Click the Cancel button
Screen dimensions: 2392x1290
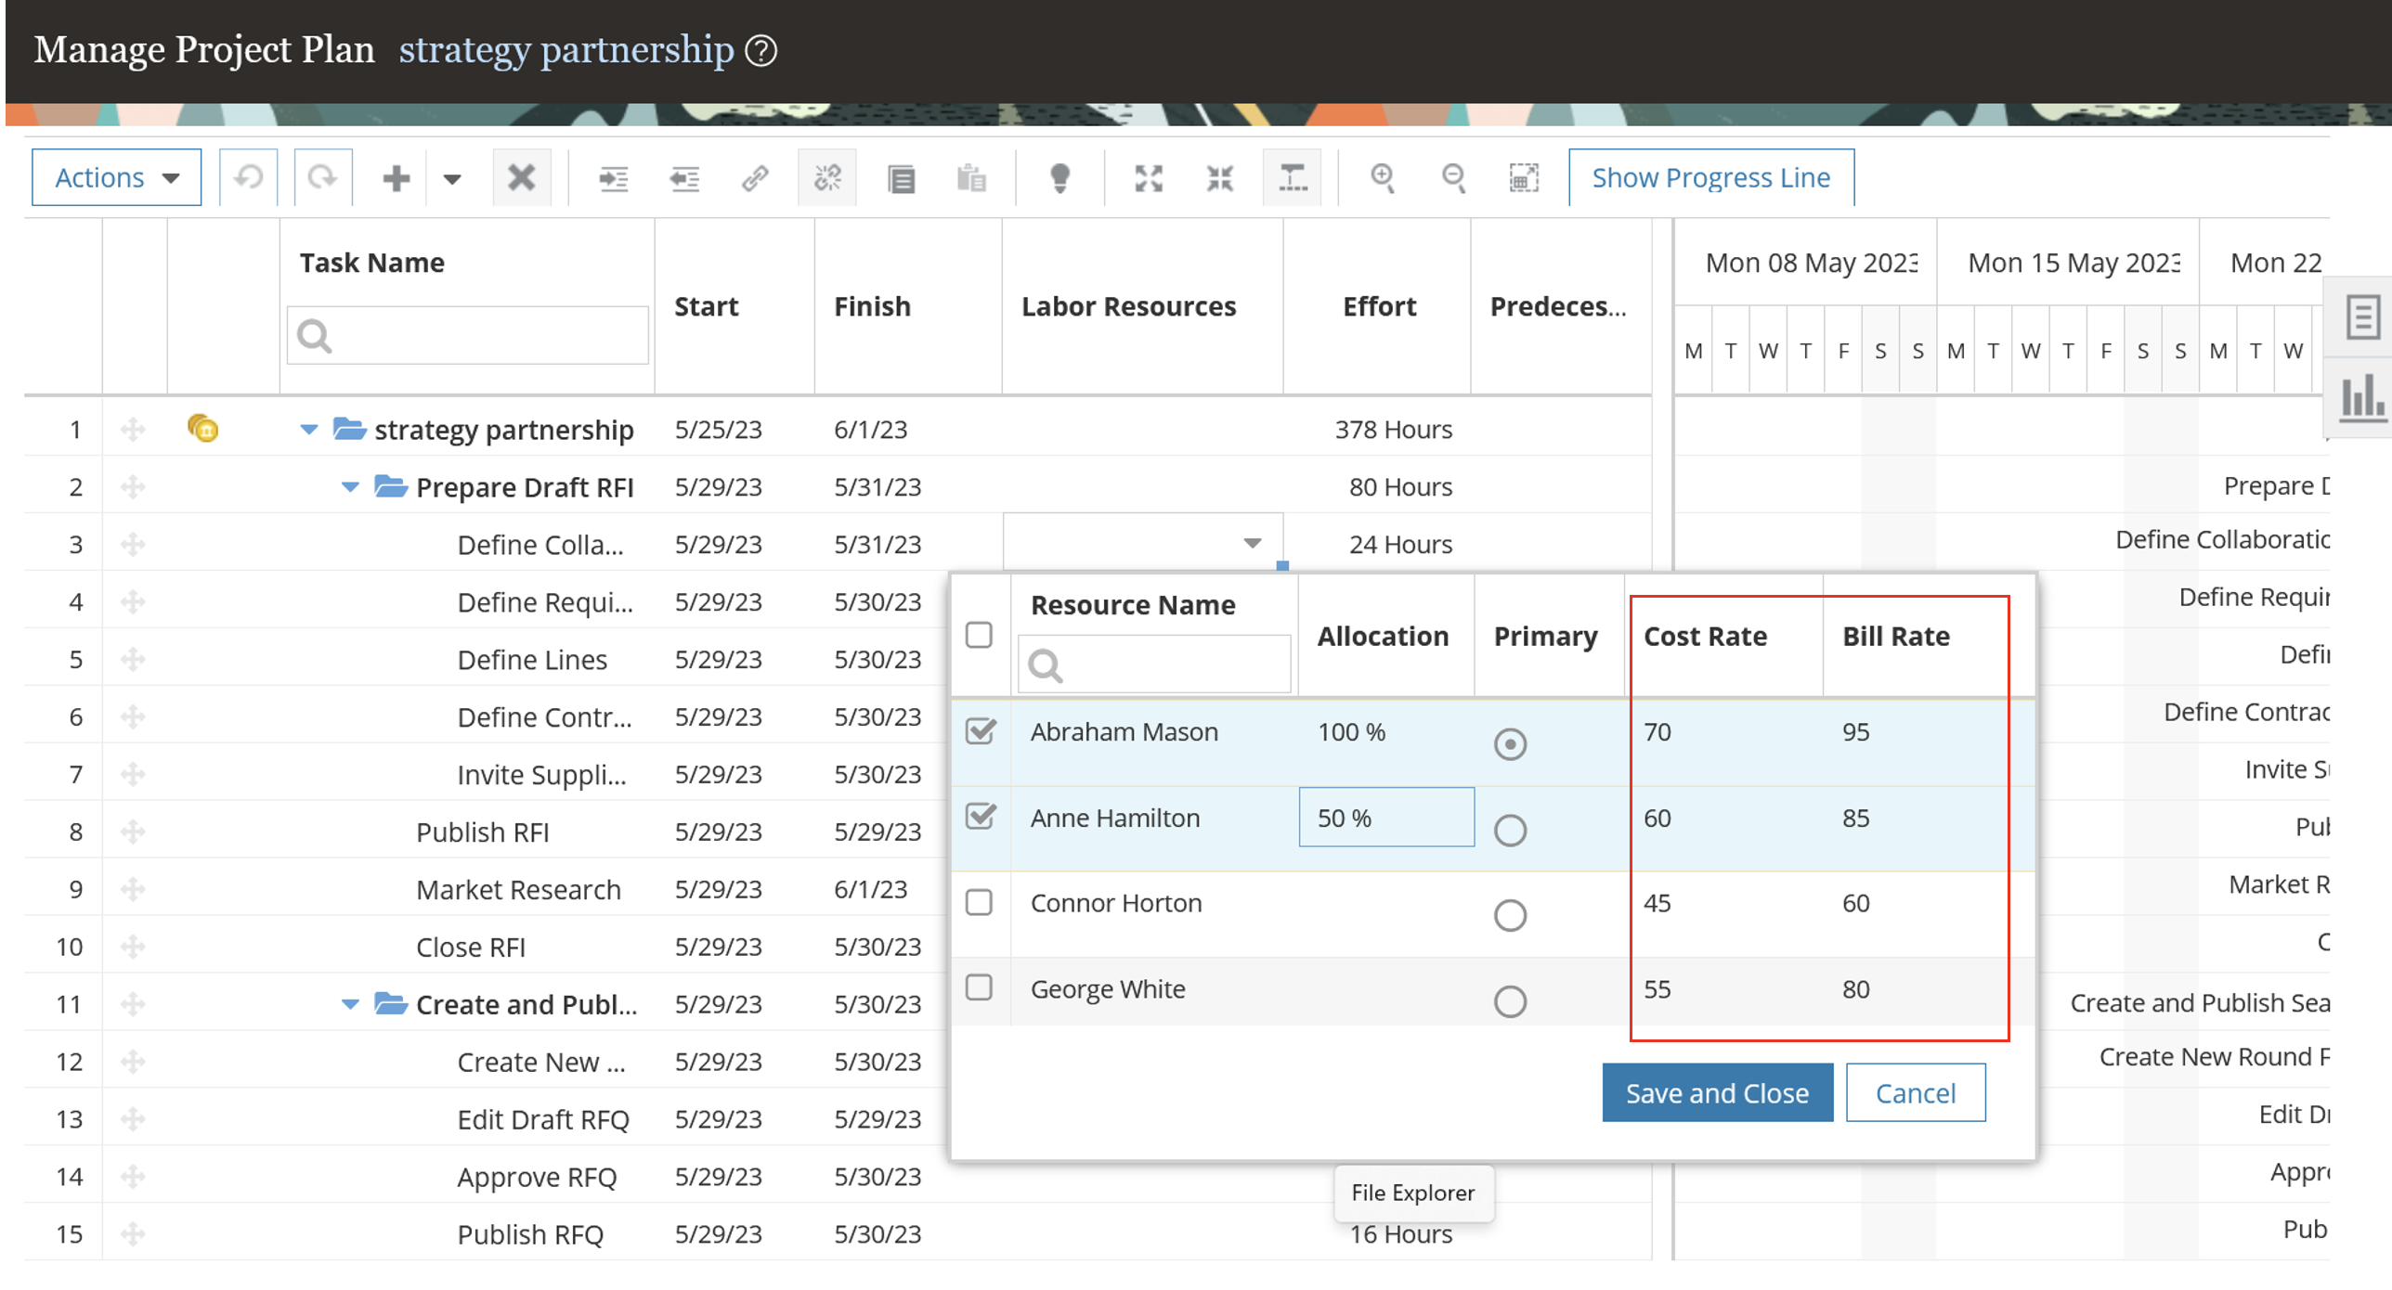pyautogui.click(x=1915, y=1093)
